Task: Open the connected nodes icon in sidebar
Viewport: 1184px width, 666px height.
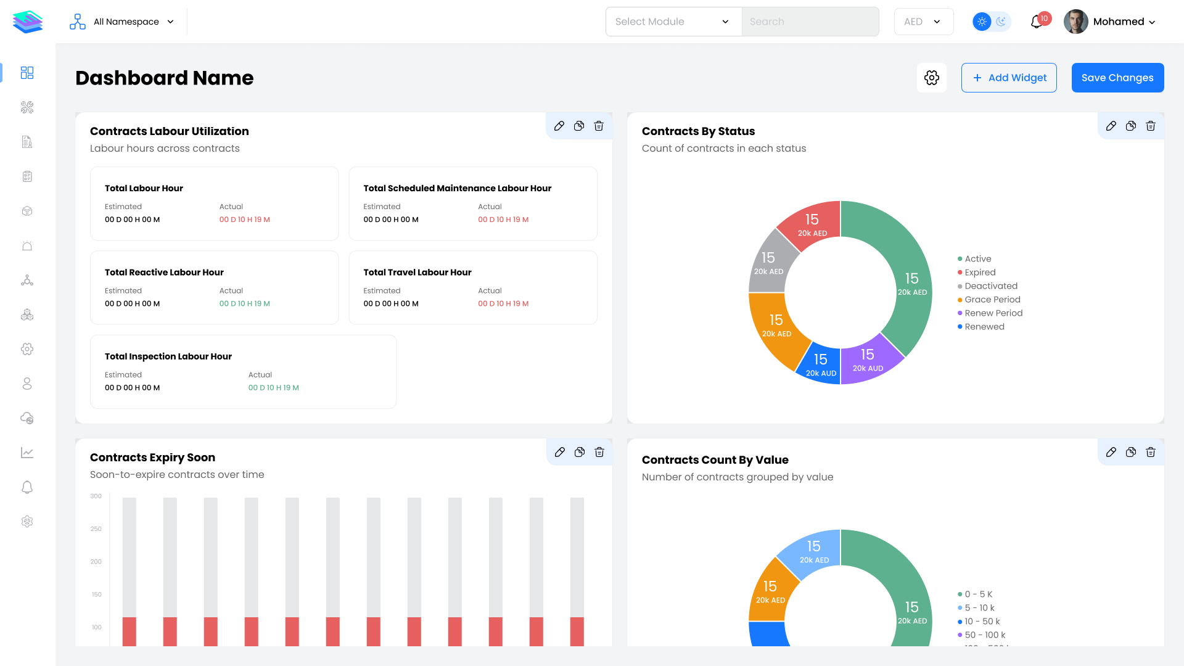Action: (x=27, y=280)
